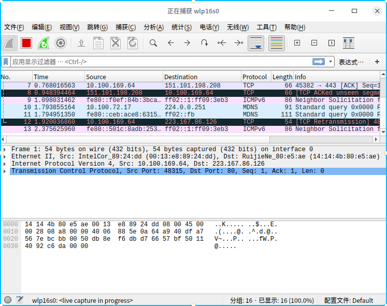Zoom out on packet text
Screen dimensions: 387x306
pos(314,43)
